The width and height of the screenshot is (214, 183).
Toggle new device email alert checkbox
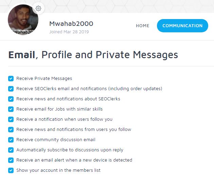tap(11, 160)
